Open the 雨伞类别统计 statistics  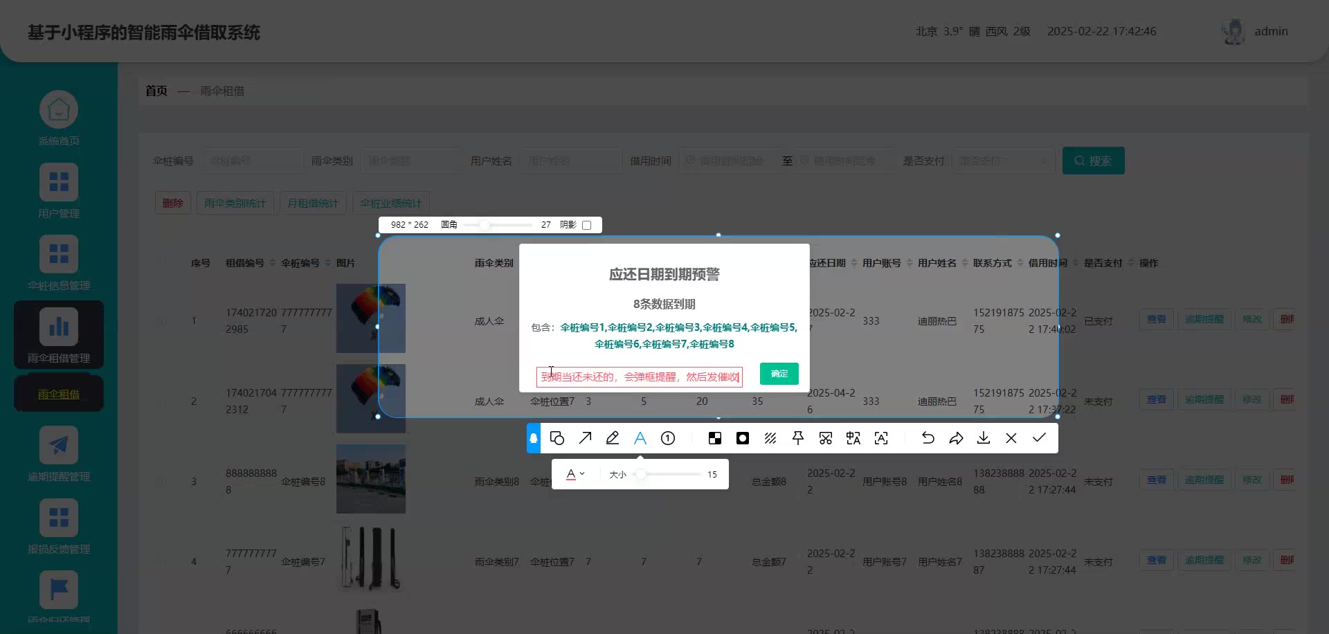(235, 203)
